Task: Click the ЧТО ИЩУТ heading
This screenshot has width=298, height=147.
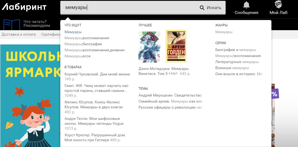Action: 73,25
